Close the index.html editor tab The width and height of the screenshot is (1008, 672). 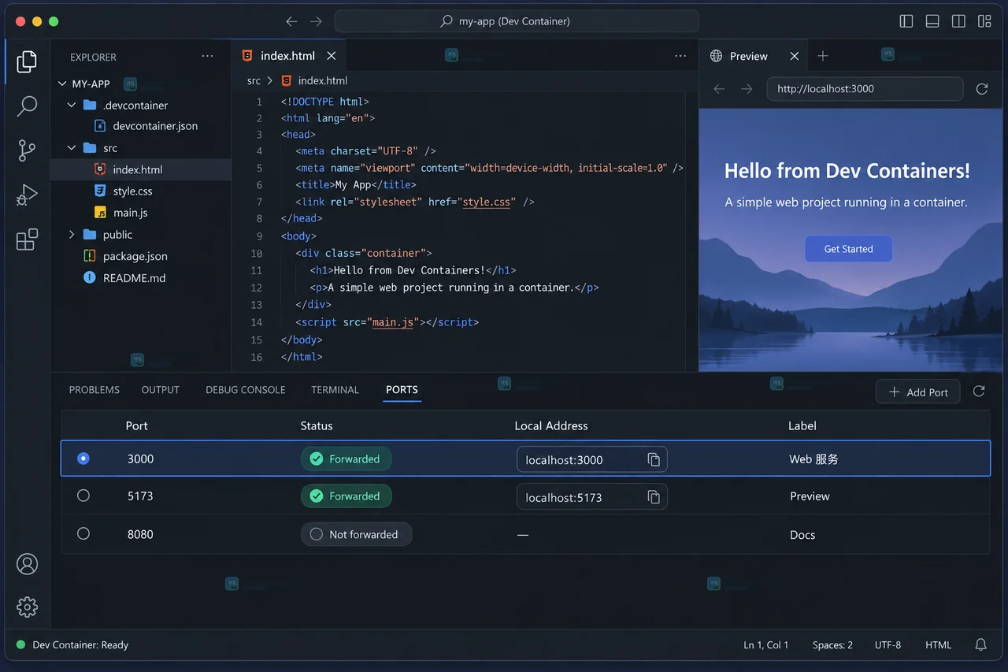pyautogui.click(x=332, y=56)
